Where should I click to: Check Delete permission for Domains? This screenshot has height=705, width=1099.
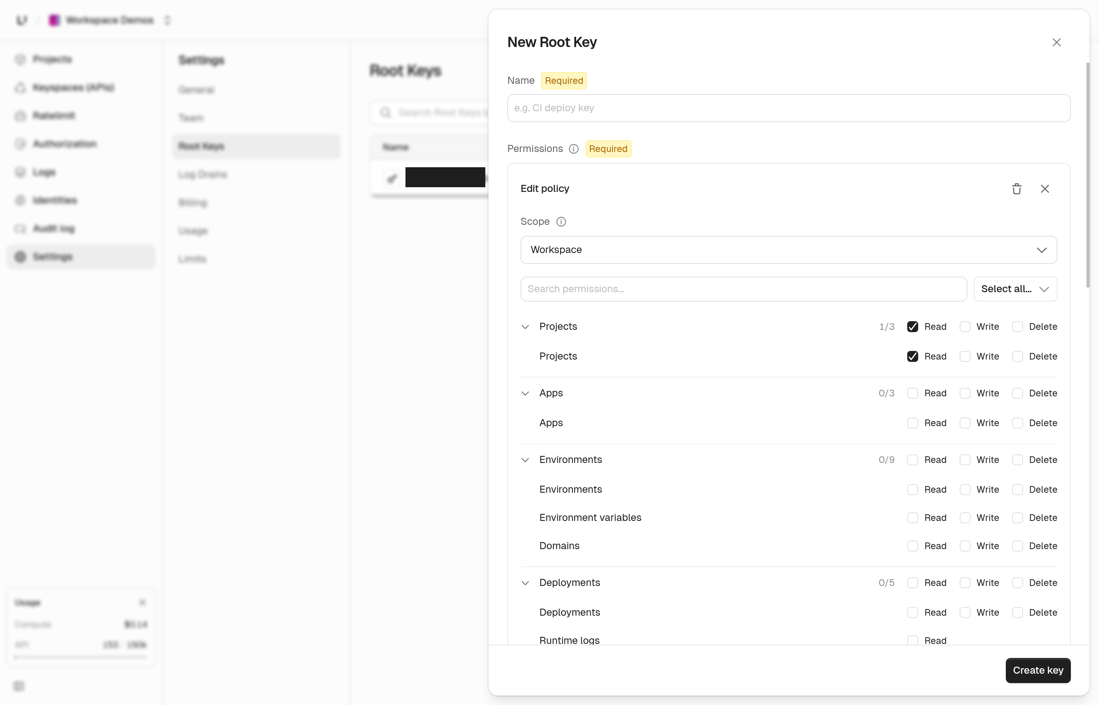pos(1017,546)
